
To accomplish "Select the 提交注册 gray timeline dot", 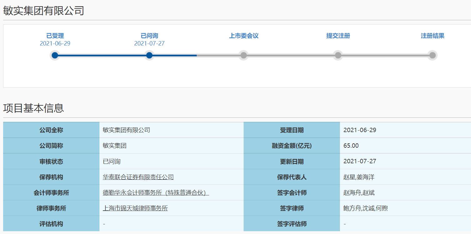I will [338, 55].
